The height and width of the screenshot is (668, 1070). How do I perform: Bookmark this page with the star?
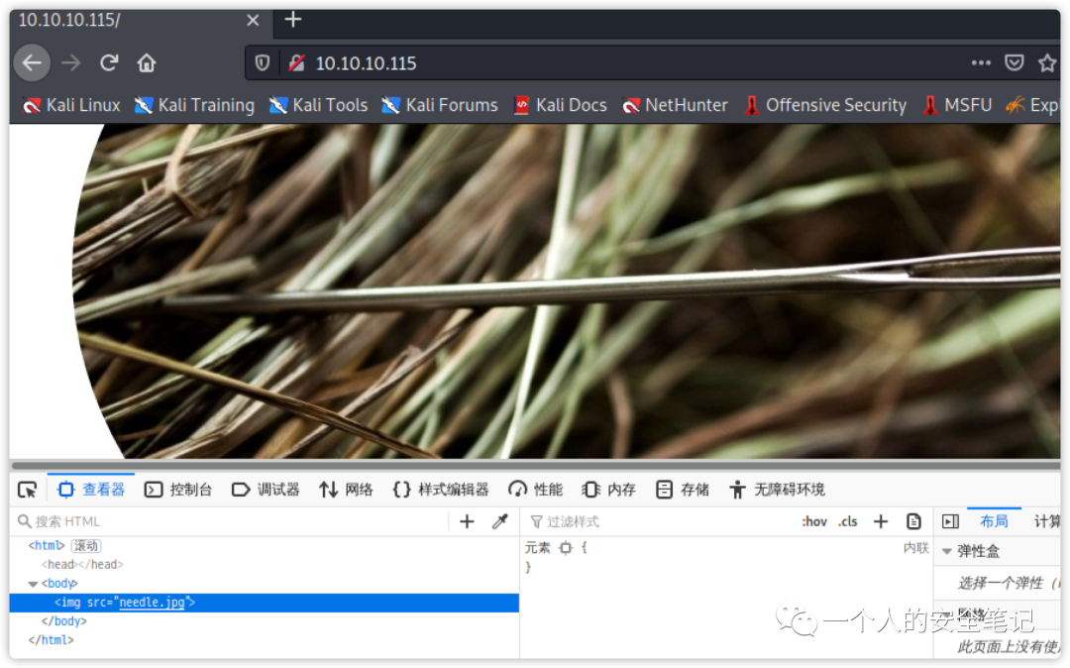coord(1047,62)
